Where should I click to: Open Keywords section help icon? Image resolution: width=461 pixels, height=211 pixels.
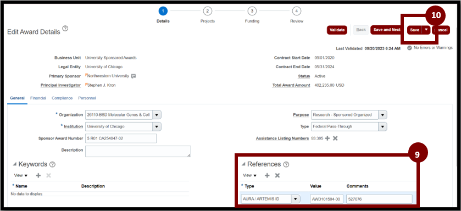(x=52, y=164)
